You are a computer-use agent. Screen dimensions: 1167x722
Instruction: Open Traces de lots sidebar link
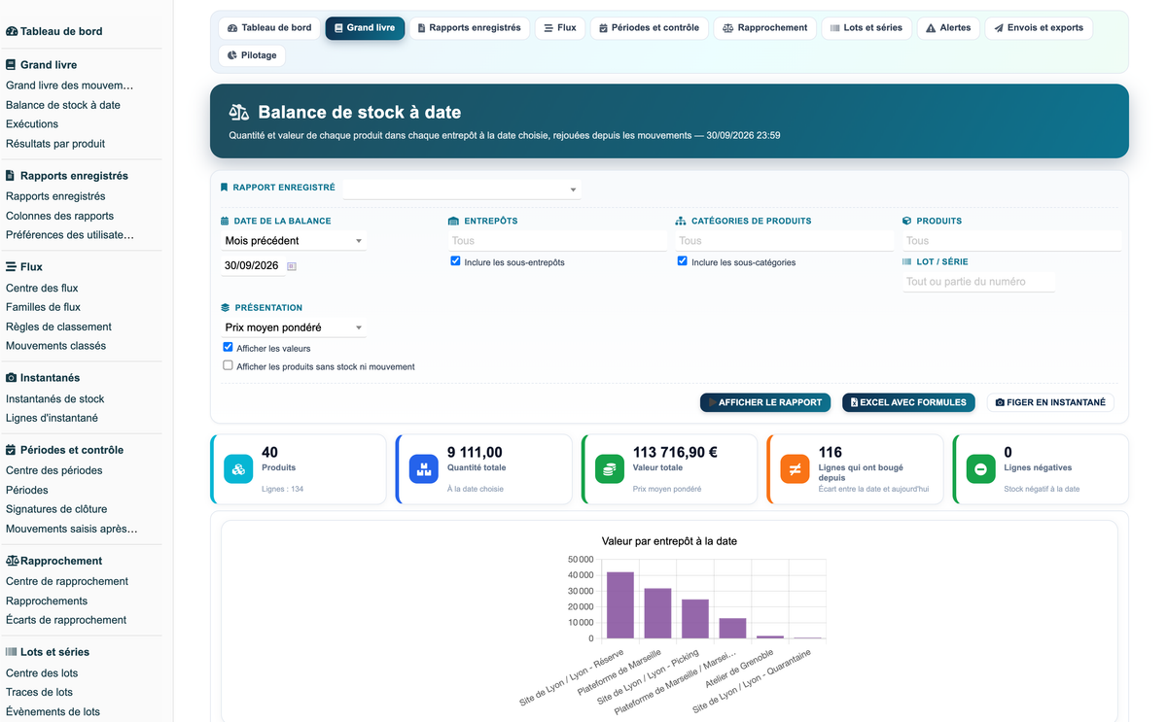39,693
